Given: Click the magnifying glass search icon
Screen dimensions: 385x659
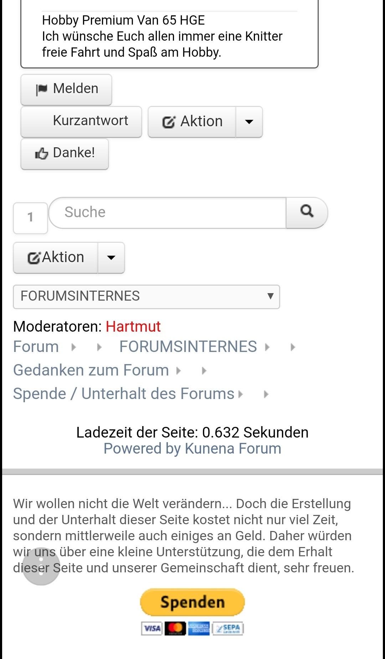Looking at the screenshot, I should (307, 212).
